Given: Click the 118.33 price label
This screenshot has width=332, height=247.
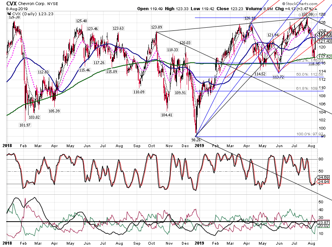Looking at the screenshot, I should tap(172, 50).
